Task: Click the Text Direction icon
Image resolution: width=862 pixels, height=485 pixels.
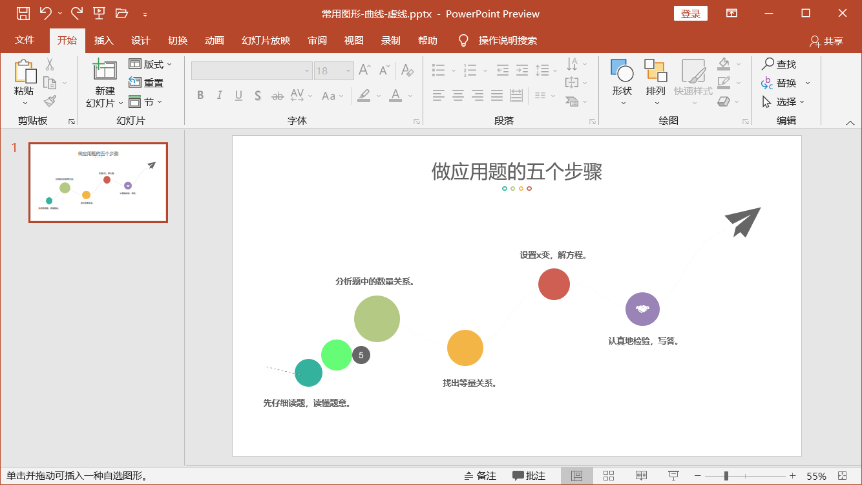Action: point(572,64)
